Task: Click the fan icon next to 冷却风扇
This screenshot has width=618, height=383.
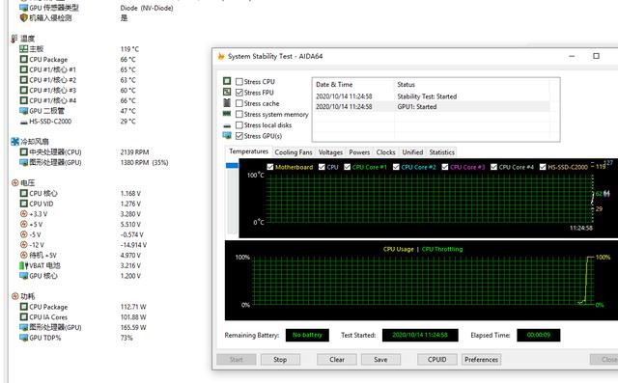Action: tap(15, 141)
